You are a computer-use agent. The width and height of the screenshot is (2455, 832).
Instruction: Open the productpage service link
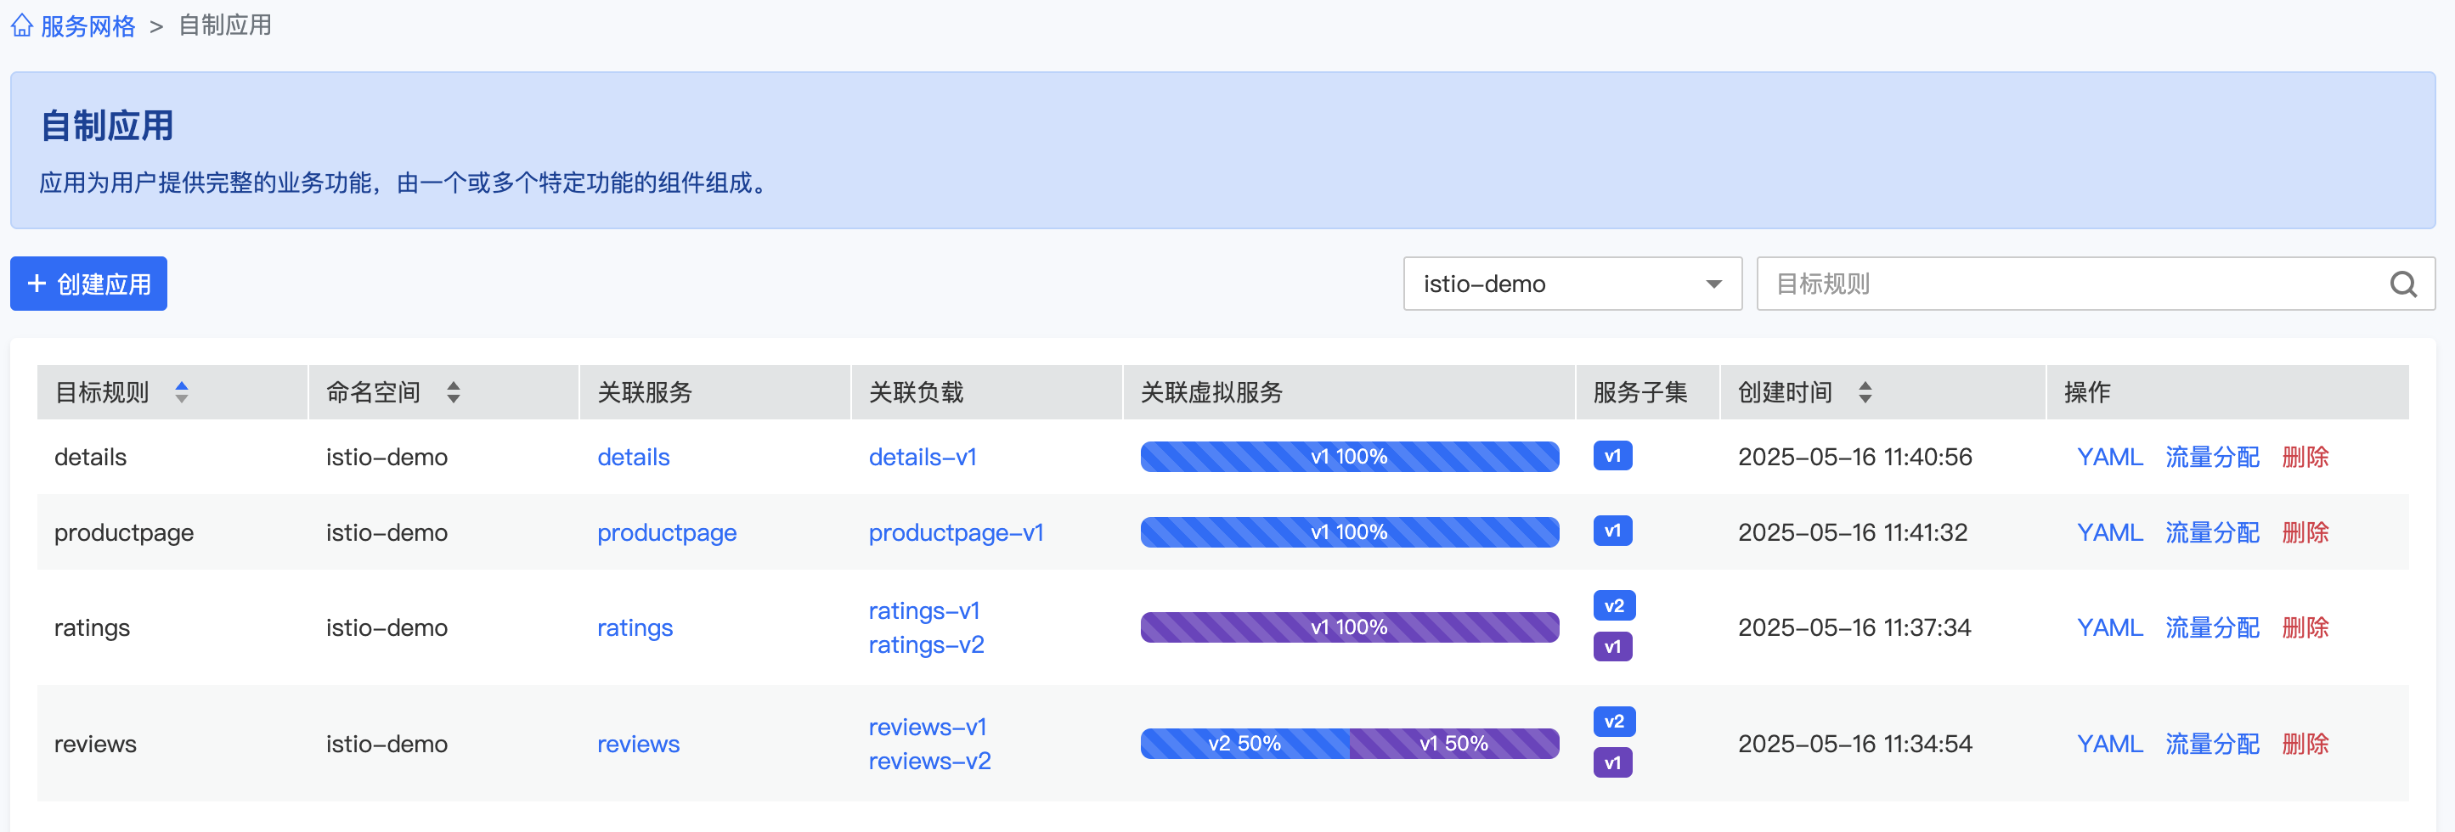click(667, 533)
